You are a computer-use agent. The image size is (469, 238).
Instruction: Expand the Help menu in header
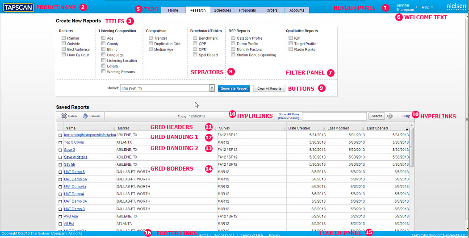(x=427, y=7)
